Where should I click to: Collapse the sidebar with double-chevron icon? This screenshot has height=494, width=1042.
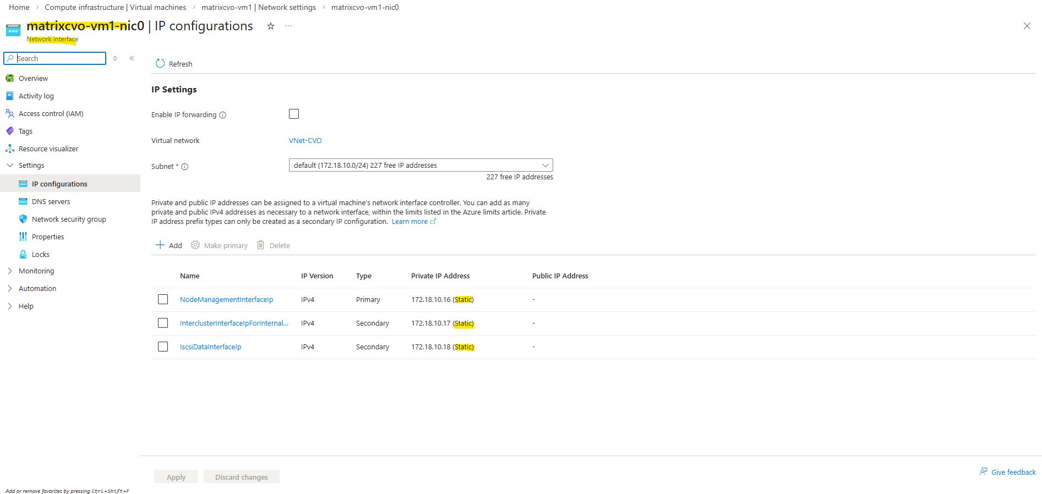point(132,58)
